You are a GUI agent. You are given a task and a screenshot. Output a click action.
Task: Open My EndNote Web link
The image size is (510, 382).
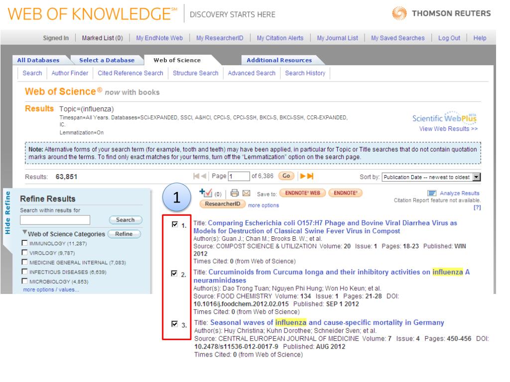click(x=159, y=38)
